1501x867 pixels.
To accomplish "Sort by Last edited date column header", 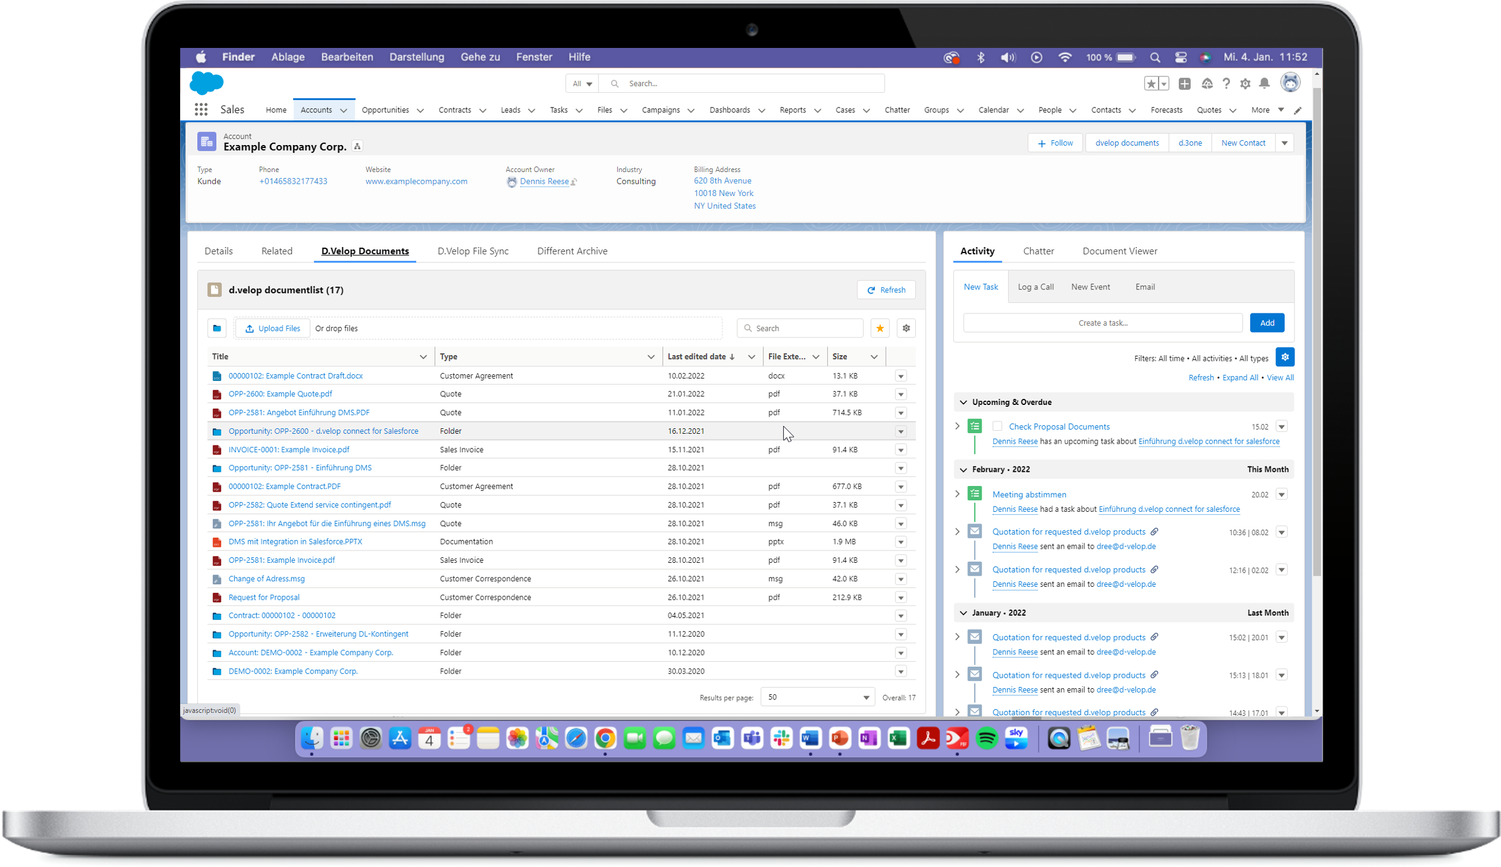I will click(696, 357).
